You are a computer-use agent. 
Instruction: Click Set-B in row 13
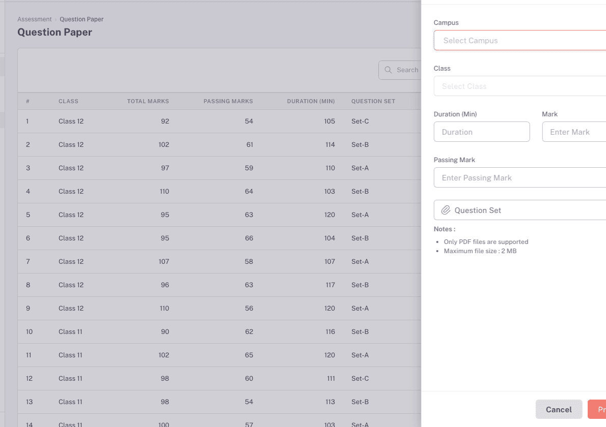[x=360, y=402]
